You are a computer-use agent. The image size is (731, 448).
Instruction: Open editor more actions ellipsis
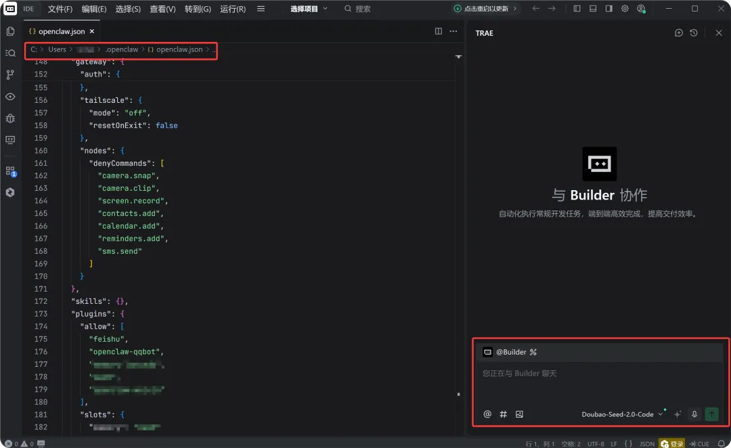click(x=453, y=31)
